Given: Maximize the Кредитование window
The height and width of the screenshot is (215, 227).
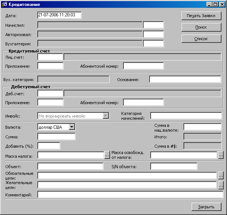Looking at the screenshot, I should (x=215, y=4).
